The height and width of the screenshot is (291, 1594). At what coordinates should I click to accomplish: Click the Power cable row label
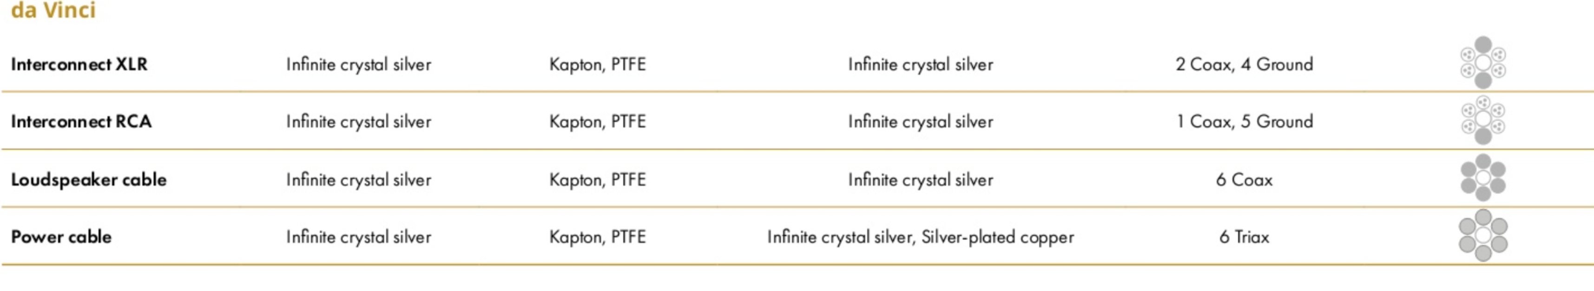coord(61,237)
